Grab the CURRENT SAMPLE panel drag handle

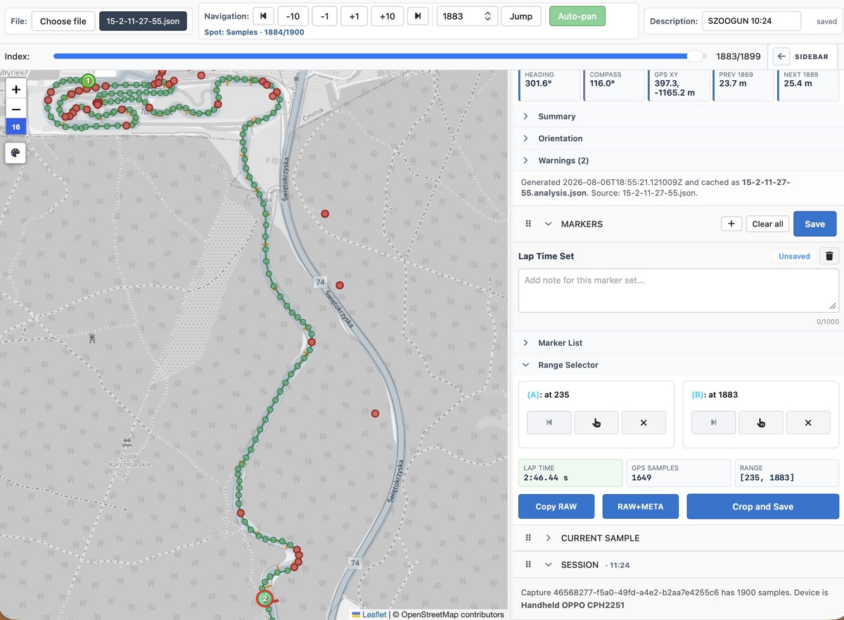(x=528, y=538)
